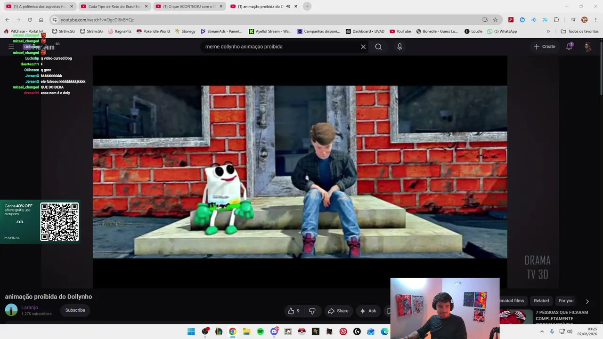This screenshot has height=339, width=603.
Task: Open the WhatsApp bookmark
Action: coord(502,32)
